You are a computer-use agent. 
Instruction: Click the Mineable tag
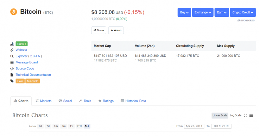click(x=33, y=81)
